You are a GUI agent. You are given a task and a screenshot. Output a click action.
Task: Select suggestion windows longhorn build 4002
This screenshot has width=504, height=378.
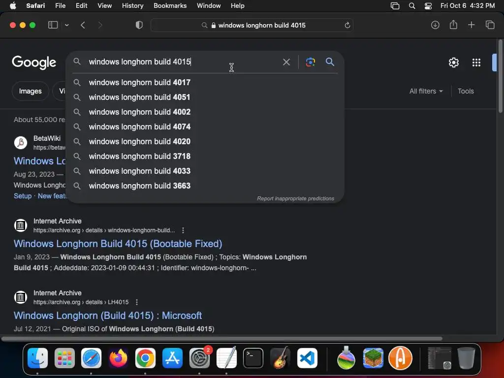tap(205, 112)
